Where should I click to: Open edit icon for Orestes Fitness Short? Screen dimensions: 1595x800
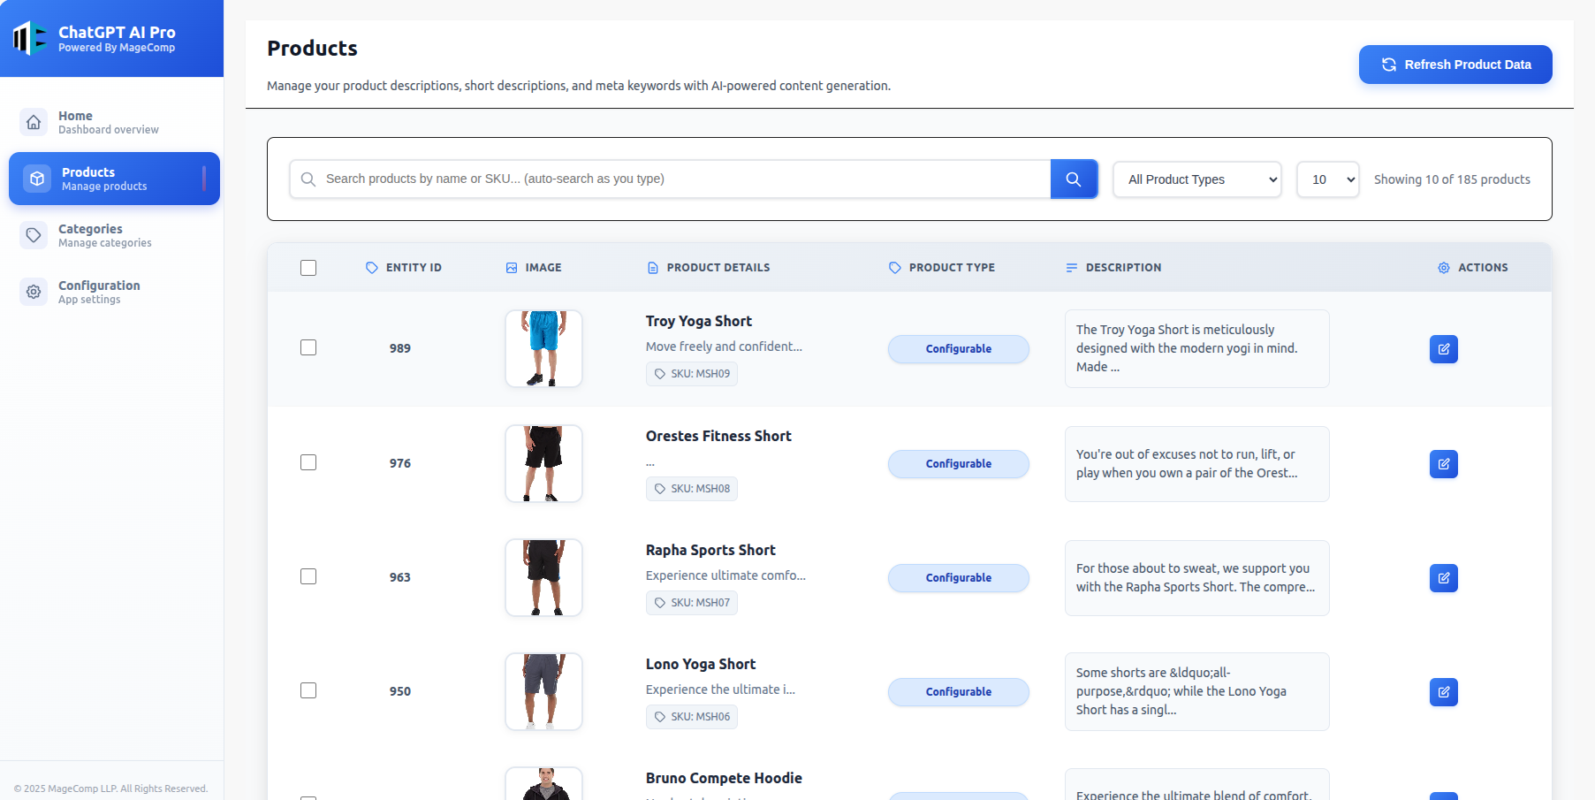1443,464
